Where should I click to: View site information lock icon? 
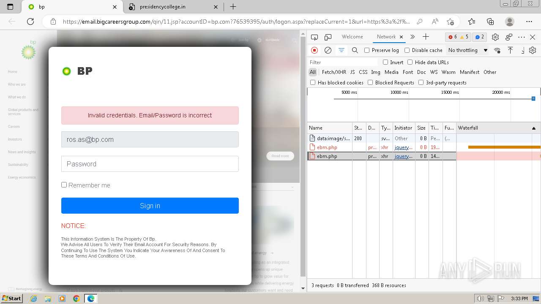[x=53, y=22]
